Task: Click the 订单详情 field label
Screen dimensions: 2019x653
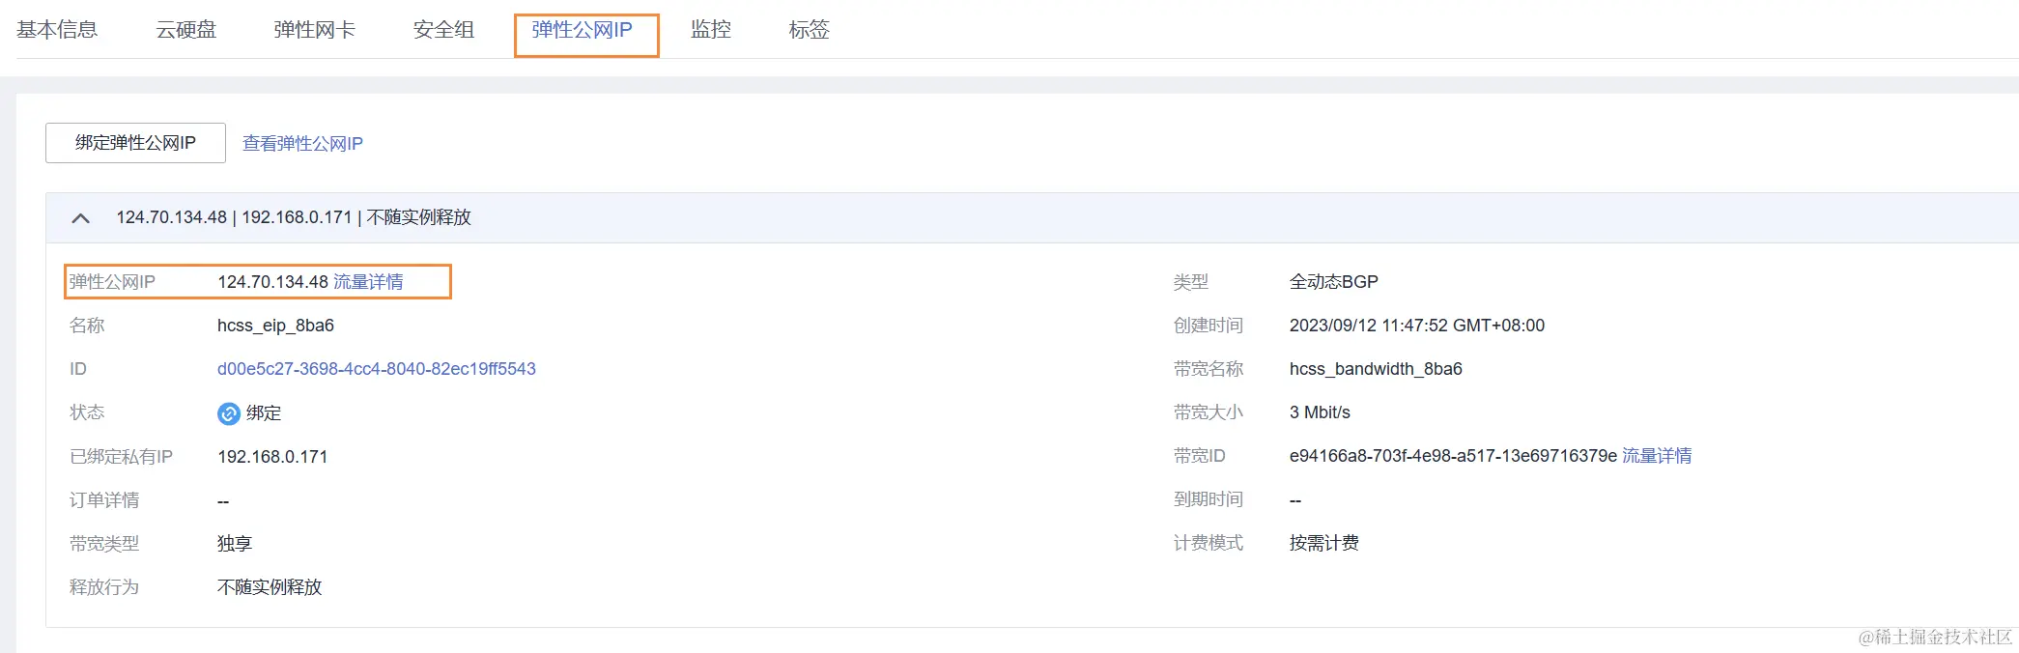Action: pos(104,500)
